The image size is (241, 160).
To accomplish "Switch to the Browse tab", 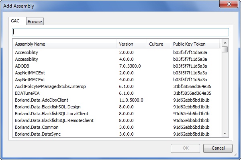I will (x=35, y=22).
